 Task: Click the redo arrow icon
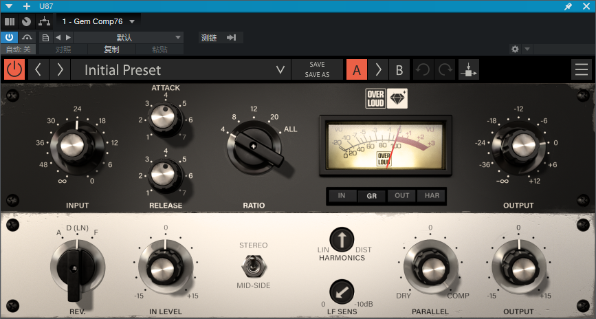(x=445, y=69)
